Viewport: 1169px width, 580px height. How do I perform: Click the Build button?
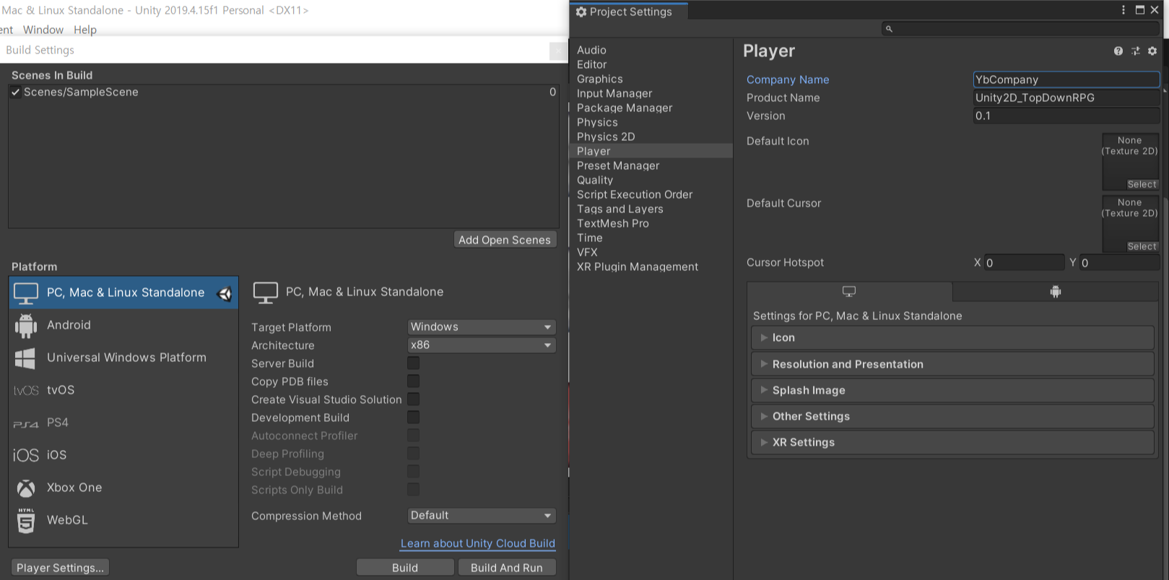pyautogui.click(x=405, y=568)
